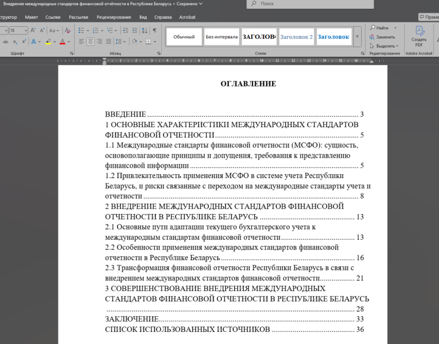Open the Рецензирование tab

click(114, 17)
